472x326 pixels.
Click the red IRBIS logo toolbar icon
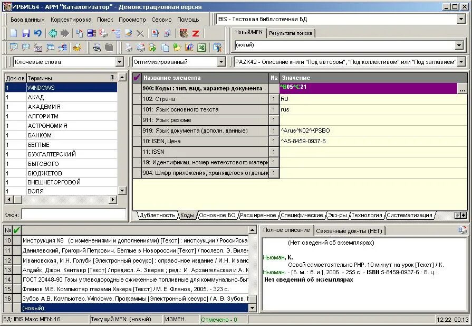(x=184, y=33)
